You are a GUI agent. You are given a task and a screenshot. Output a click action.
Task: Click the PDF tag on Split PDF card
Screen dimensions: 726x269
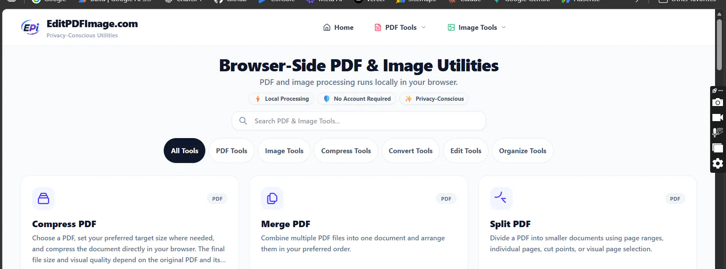675,199
